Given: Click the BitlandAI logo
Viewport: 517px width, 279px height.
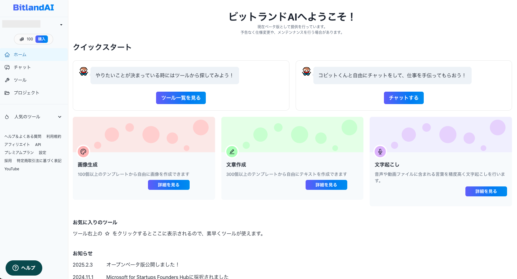Looking at the screenshot, I should coord(34,7).
